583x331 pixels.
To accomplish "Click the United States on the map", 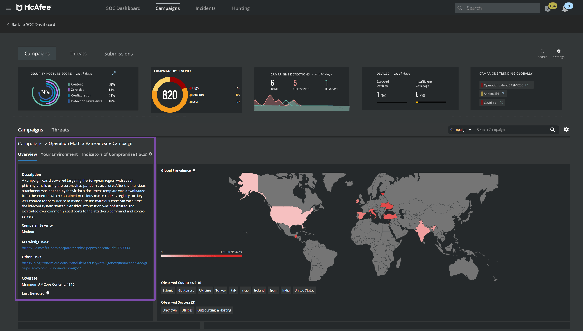I will tap(291, 216).
